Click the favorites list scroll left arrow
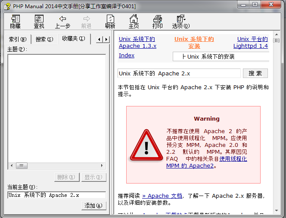This screenshot has height=218, width=286. (12, 165)
